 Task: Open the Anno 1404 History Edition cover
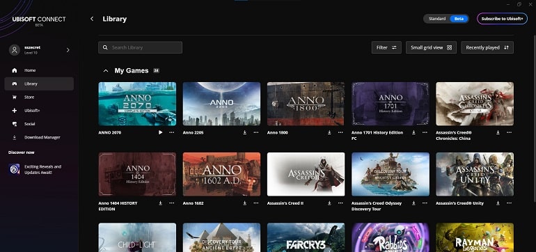pos(137,175)
